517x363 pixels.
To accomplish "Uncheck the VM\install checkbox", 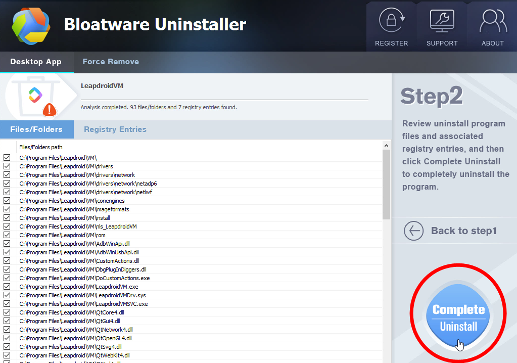I will coord(7,217).
